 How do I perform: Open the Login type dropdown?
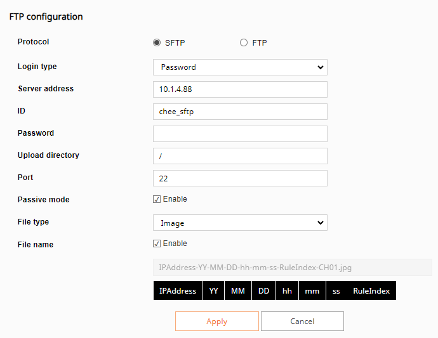tap(240, 67)
